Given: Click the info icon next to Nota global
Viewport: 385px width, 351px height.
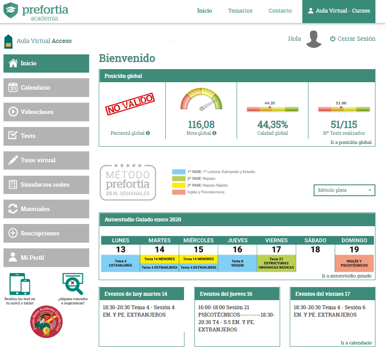Looking at the screenshot, I should click(x=214, y=133).
